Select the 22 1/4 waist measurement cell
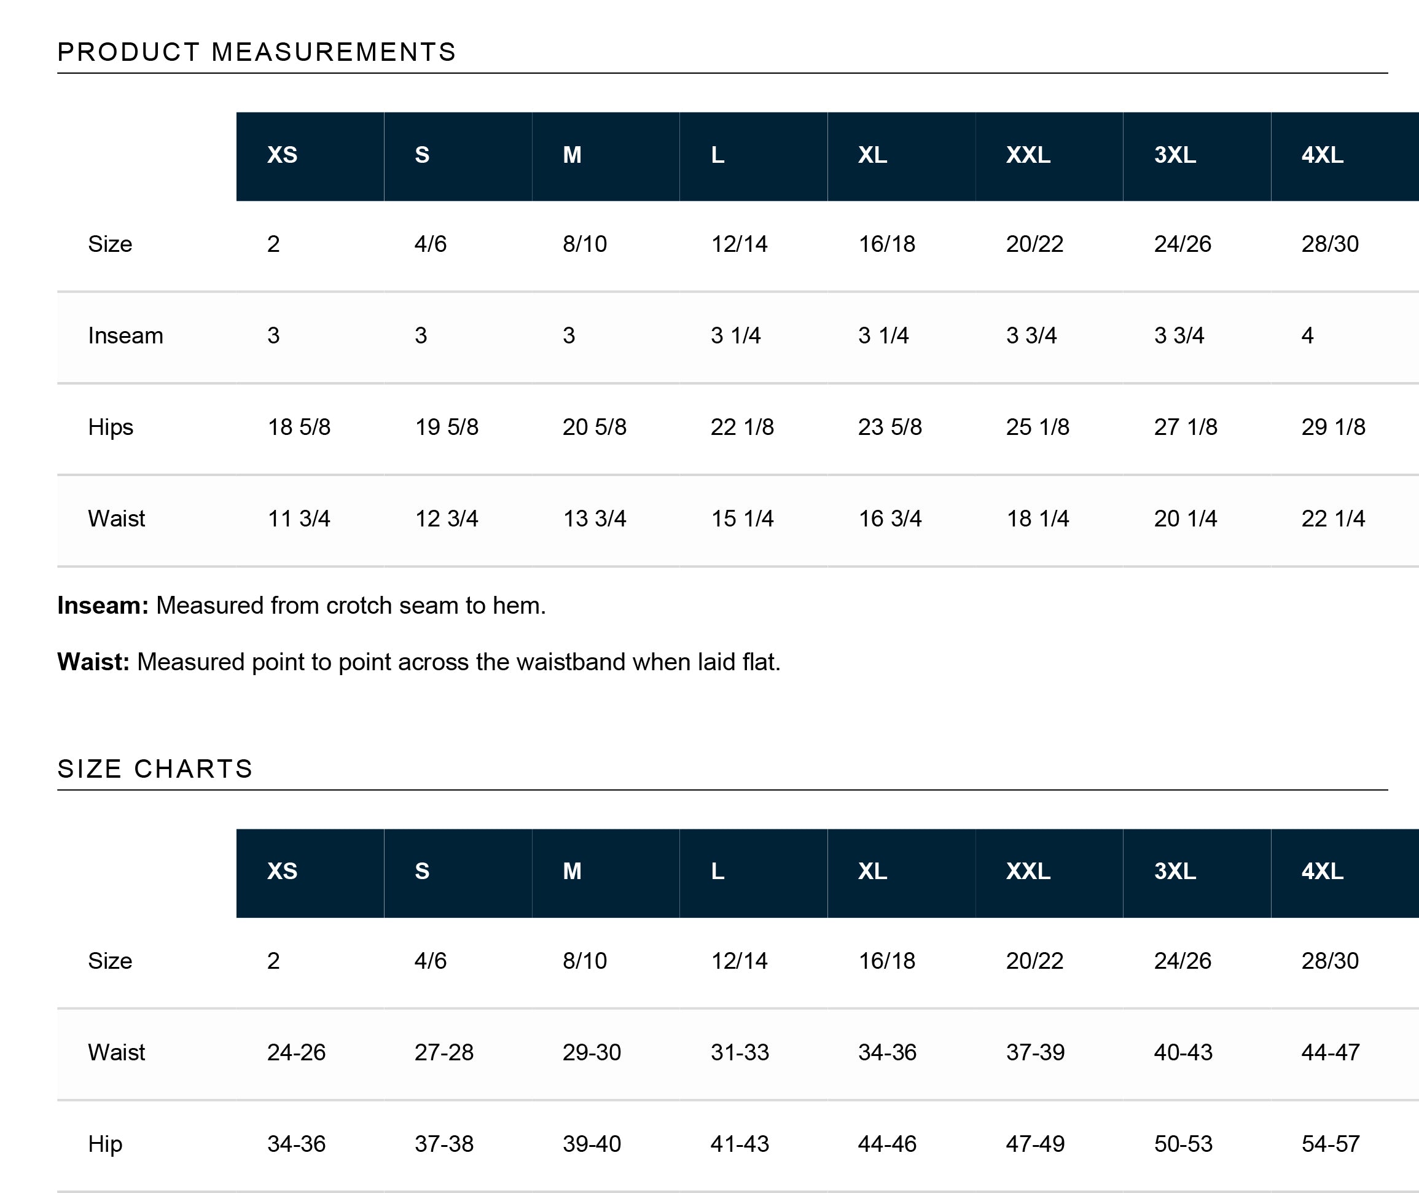This screenshot has height=1193, width=1419. click(x=1333, y=518)
